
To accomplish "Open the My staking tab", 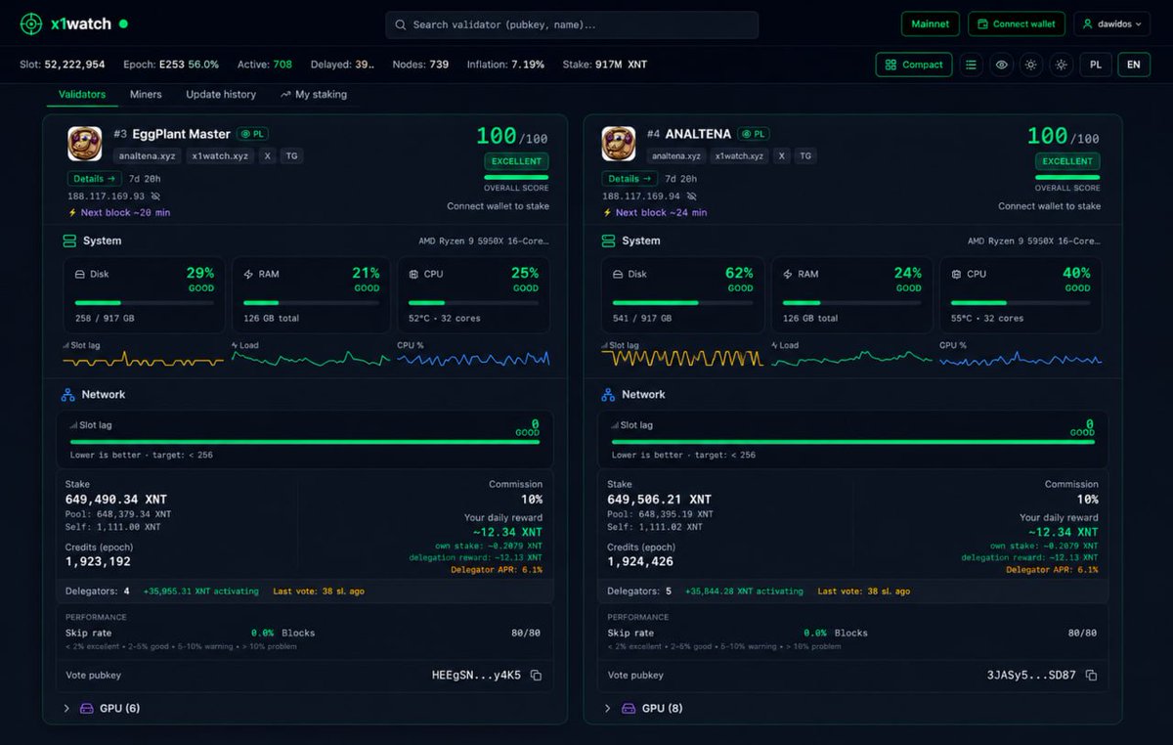I will click(314, 94).
